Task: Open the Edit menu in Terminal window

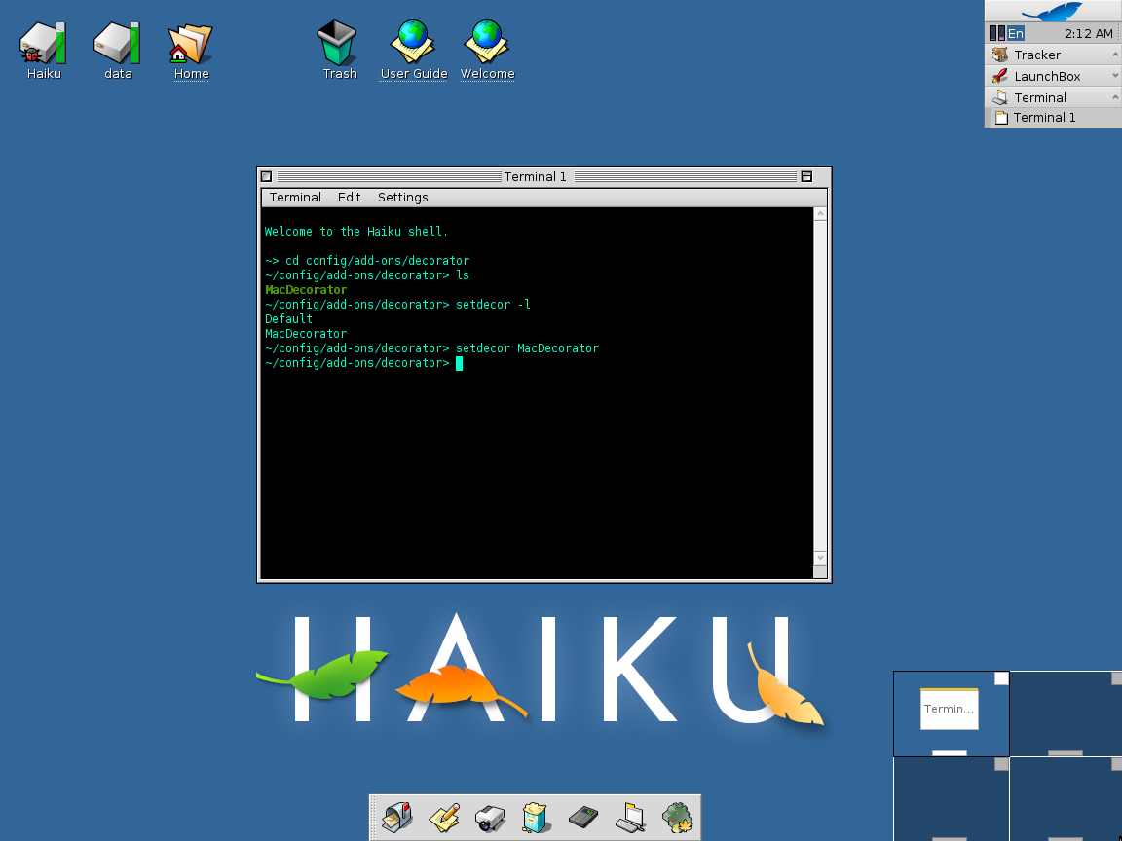Action: click(x=350, y=198)
